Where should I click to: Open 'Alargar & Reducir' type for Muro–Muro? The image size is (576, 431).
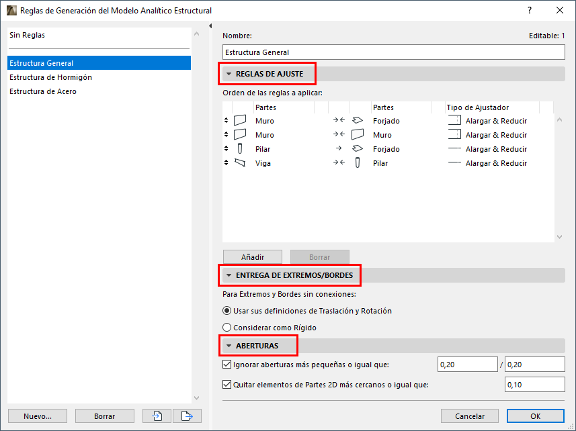pos(496,135)
